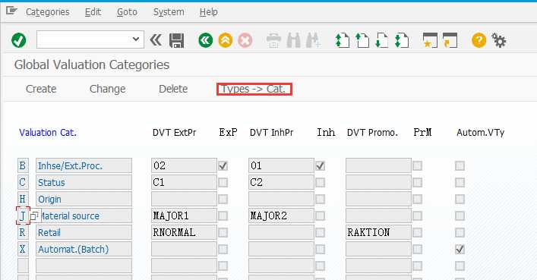Open Help via the question mark icon
The image size is (537, 280).
click(479, 40)
